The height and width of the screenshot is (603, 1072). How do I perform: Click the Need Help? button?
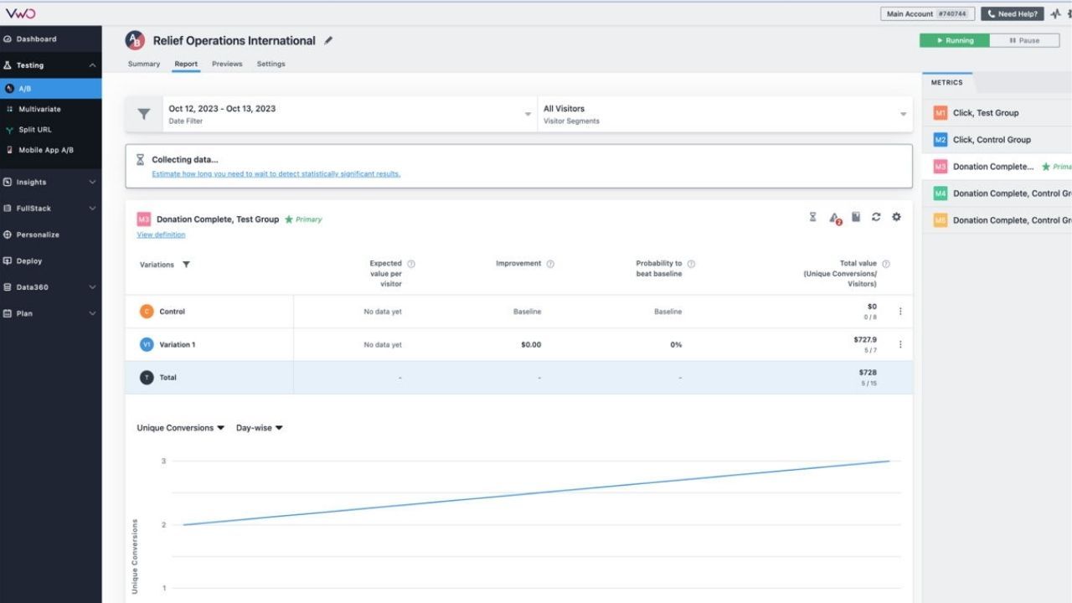pyautogui.click(x=1012, y=14)
